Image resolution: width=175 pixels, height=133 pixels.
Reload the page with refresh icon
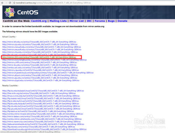(x=10, y=3)
